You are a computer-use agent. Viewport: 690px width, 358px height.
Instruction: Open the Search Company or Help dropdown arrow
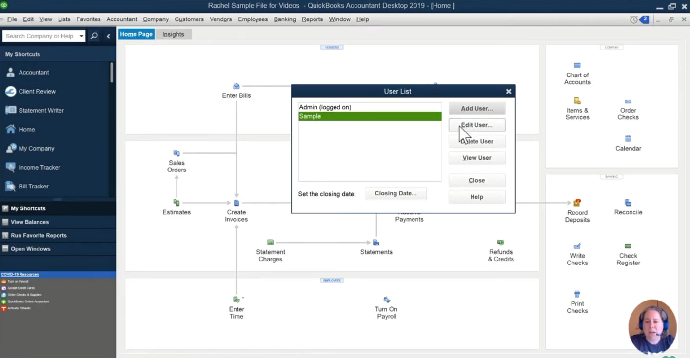click(x=81, y=36)
